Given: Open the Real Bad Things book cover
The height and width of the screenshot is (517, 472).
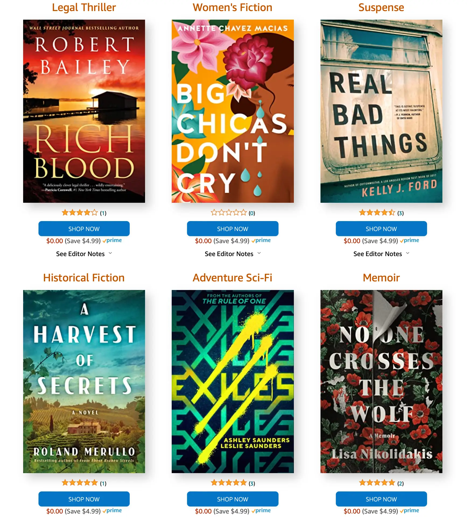Looking at the screenshot, I should coord(381,111).
